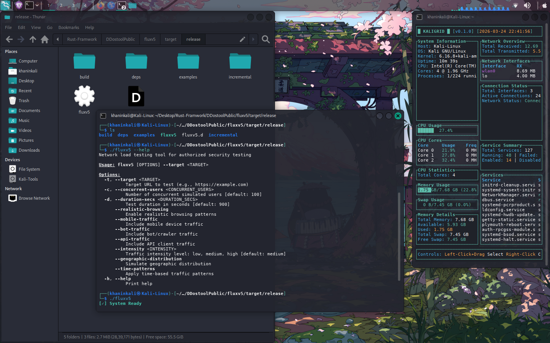Screen dimensions: 550x343
Task: Select Videos in Places sidebar
Action: click(29, 130)
